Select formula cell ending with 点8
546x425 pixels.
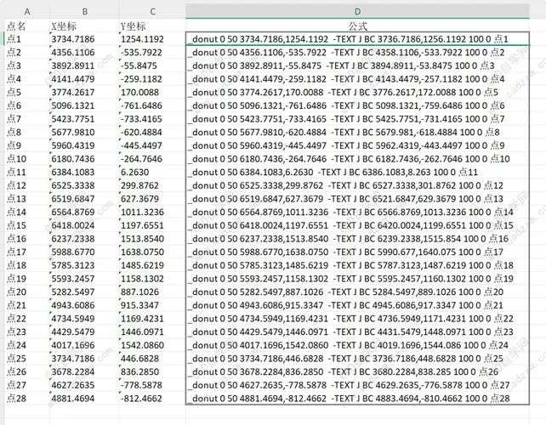point(357,133)
